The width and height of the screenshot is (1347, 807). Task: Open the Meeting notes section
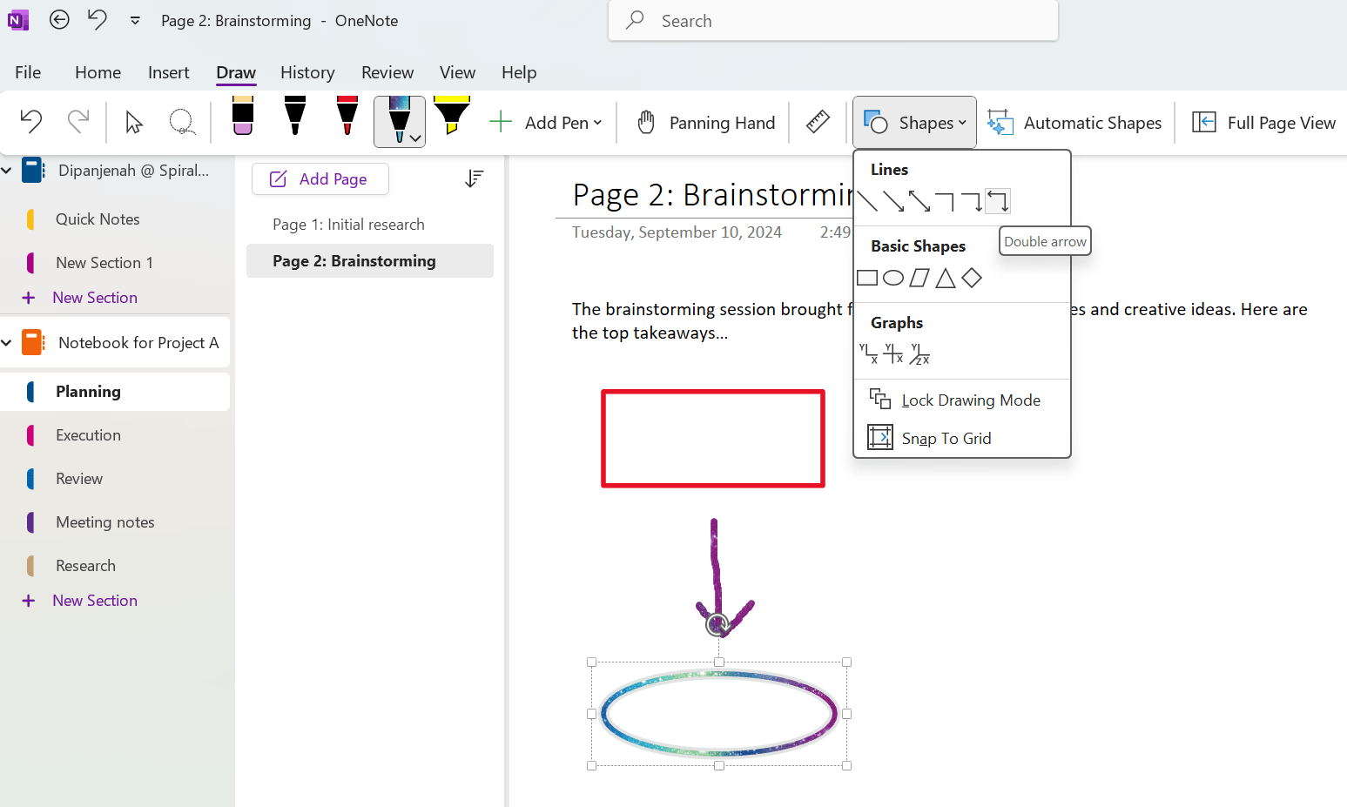pyautogui.click(x=104, y=521)
